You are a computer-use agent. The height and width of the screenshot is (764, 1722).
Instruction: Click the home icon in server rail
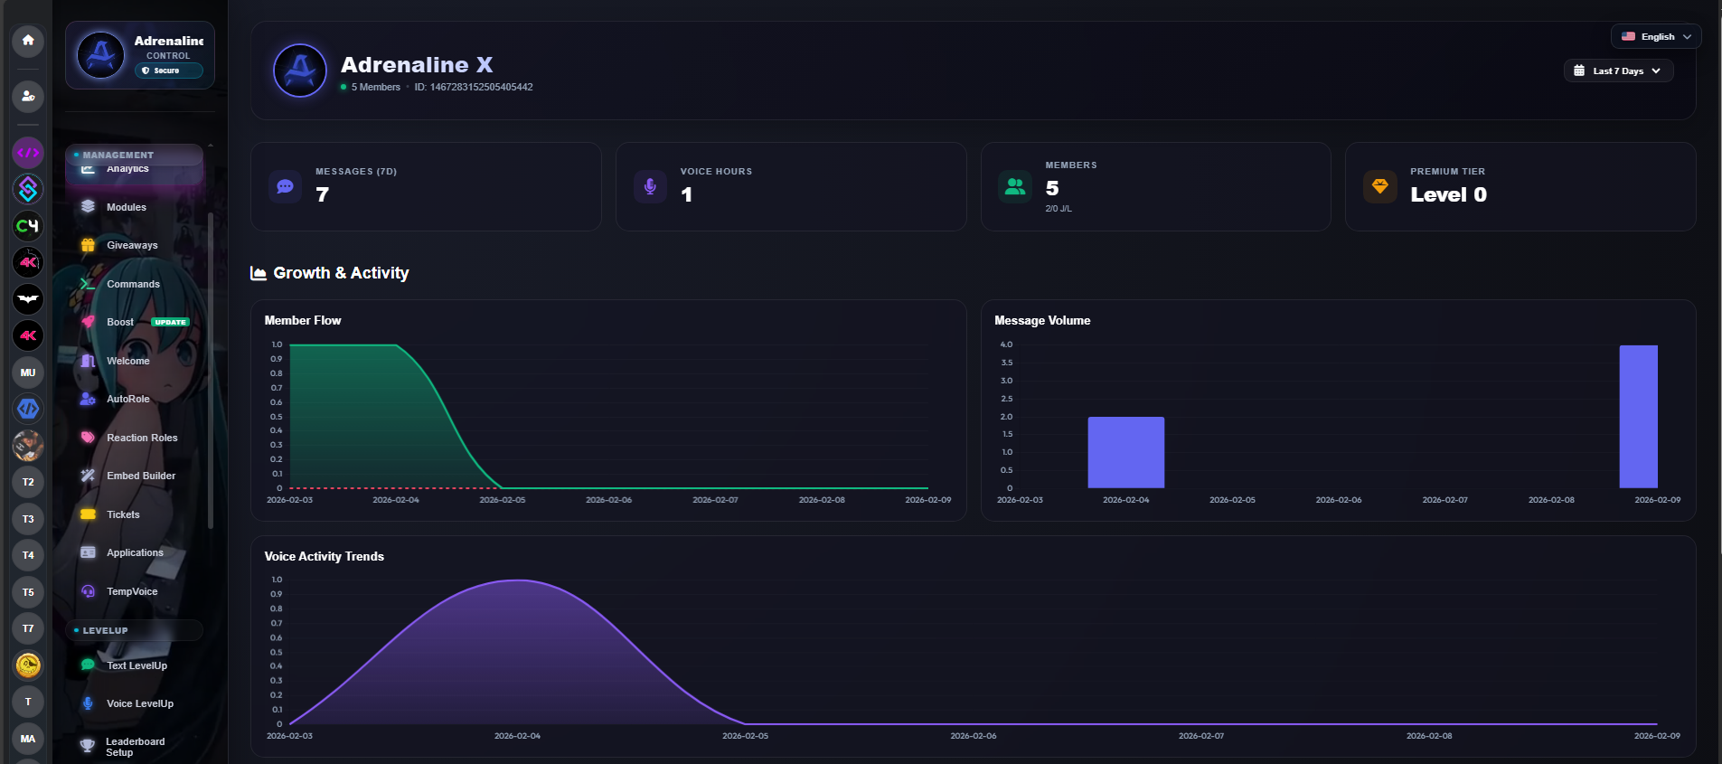pyautogui.click(x=28, y=41)
